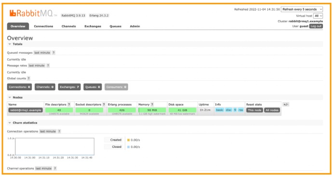Click the Disk space bar 41 GiB
The width and height of the screenshot is (334, 177).
(x=182, y=110)
